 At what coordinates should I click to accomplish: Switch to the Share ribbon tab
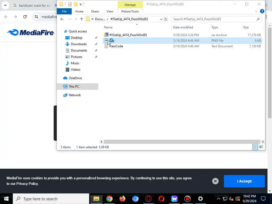click(95, 11)
